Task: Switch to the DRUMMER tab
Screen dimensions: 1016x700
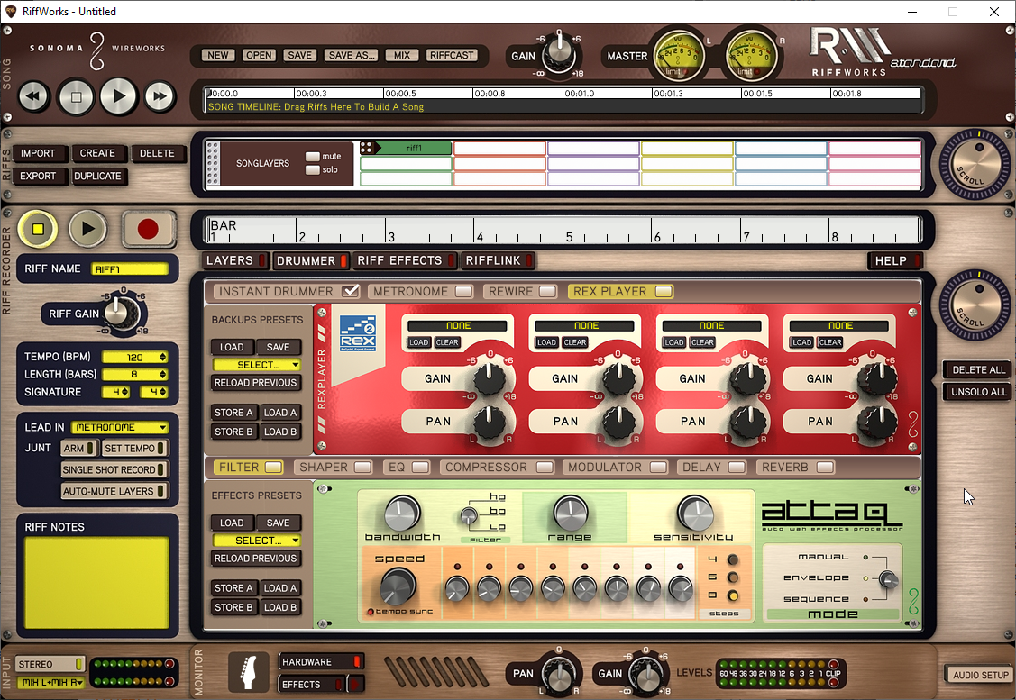Action: 311,260
